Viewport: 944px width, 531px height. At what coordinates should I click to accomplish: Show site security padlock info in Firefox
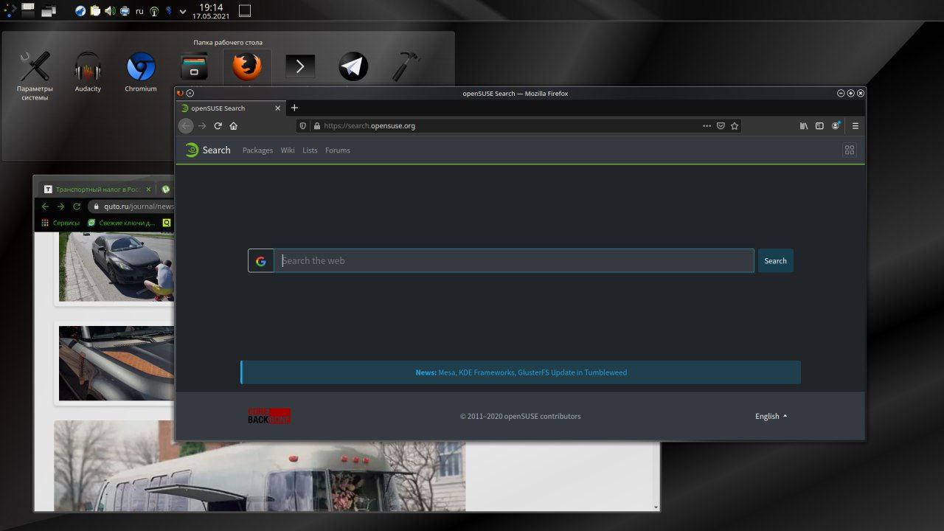point(317,126)
